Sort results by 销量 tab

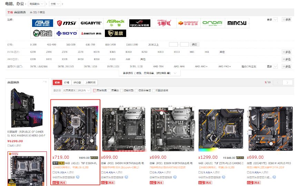(x=57, y=82)
